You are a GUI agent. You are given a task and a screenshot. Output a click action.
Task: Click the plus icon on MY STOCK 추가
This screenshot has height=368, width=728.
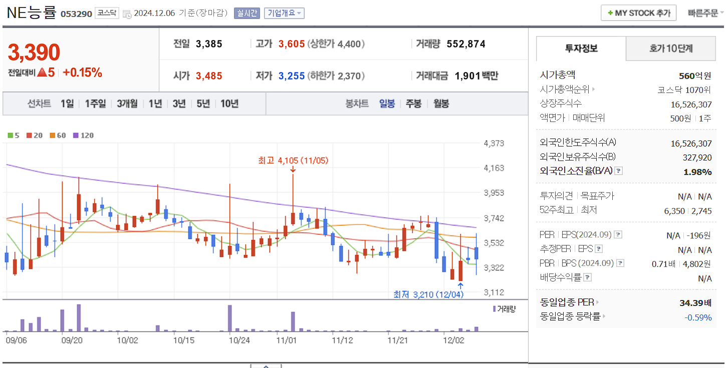point(611,12)
